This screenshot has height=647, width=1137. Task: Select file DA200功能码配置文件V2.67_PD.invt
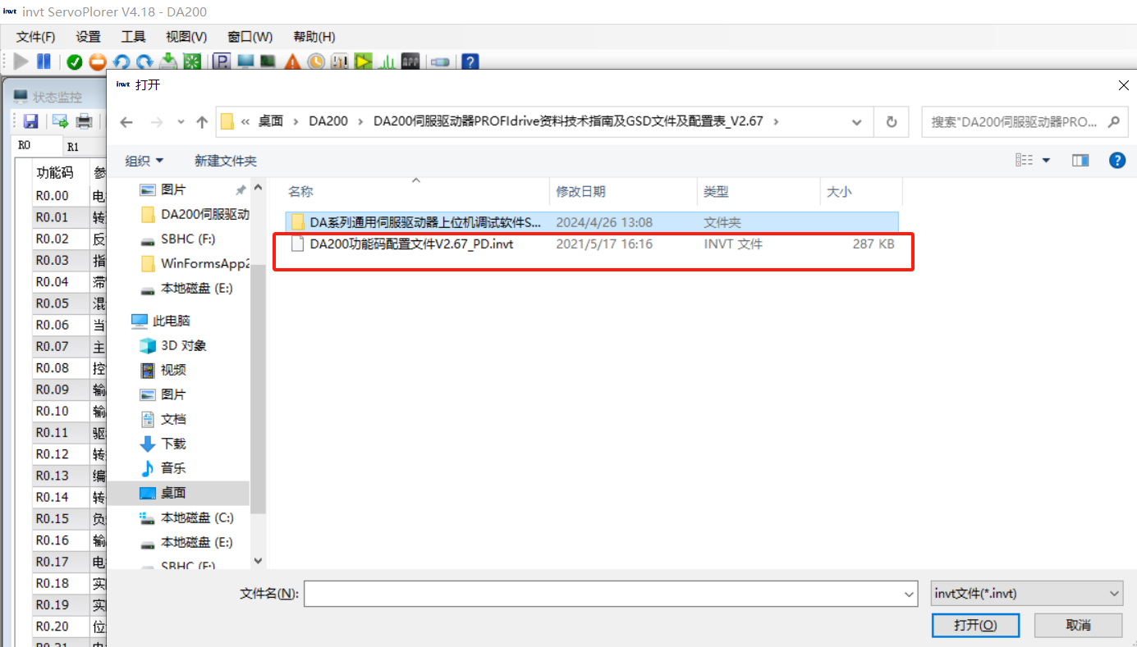click(x=594, y=244)
